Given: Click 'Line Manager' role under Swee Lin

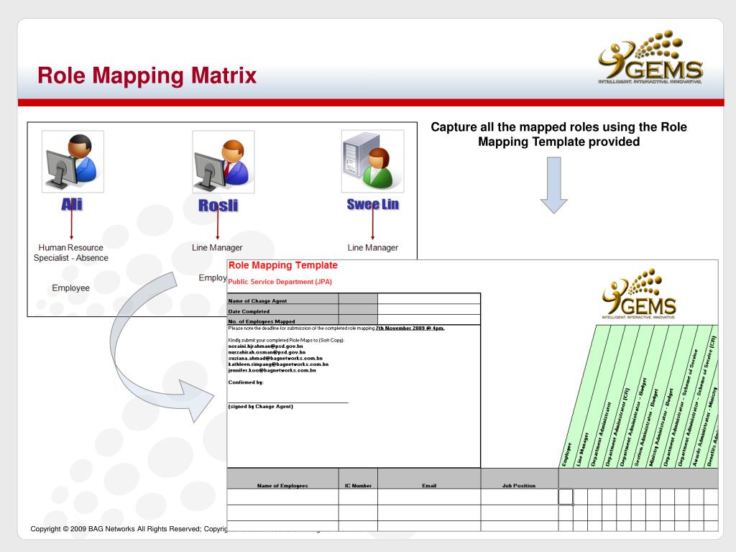Looking at the screenshot, I should pos(373,247).
